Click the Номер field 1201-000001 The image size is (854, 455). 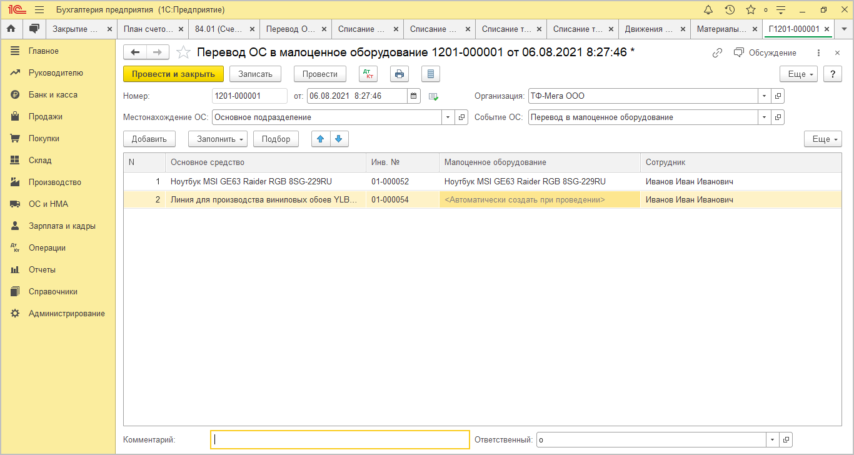[x=249, y=96]
